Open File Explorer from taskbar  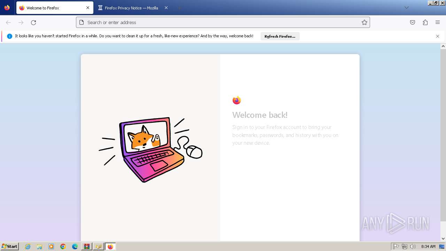39,246
